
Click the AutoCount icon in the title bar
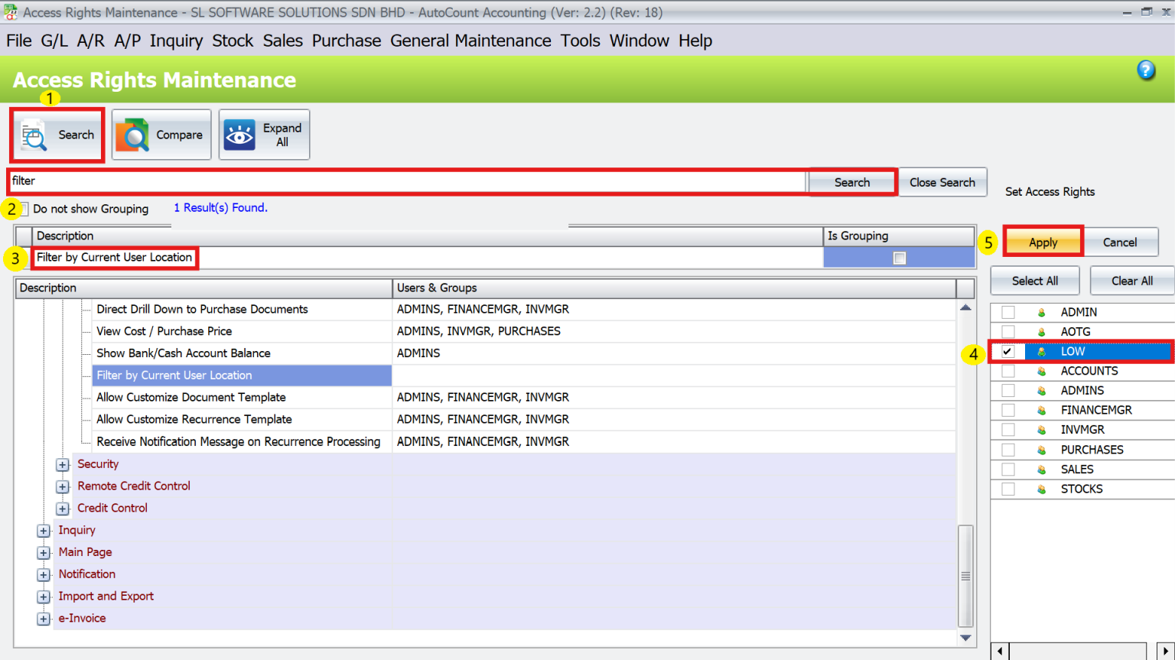(x=11, y=11)
